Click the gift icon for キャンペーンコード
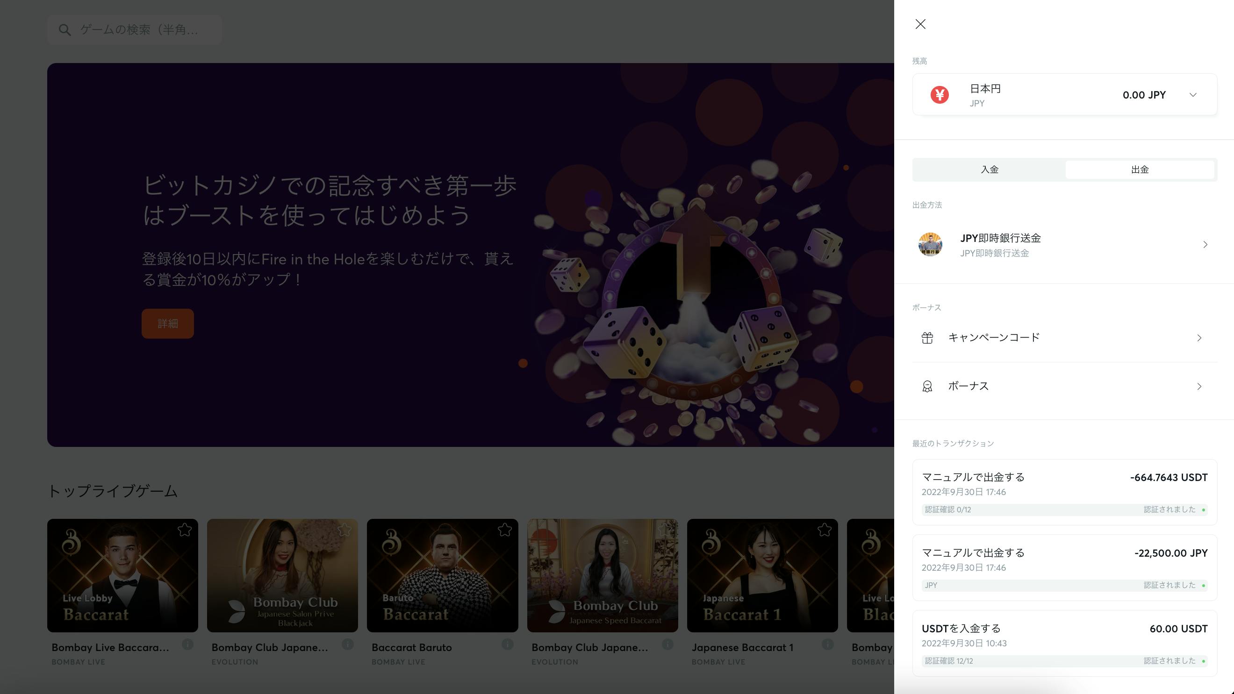Image resolution: width=1234 pixels, height=694 pixels. point(927,338)
